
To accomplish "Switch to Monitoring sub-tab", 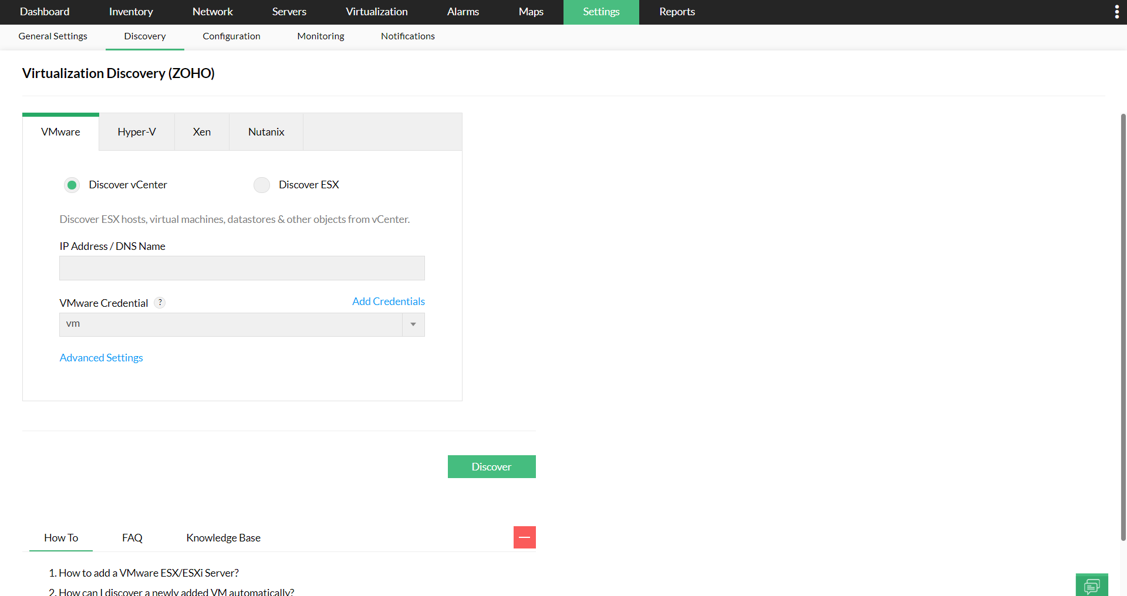I will point(321,36).
